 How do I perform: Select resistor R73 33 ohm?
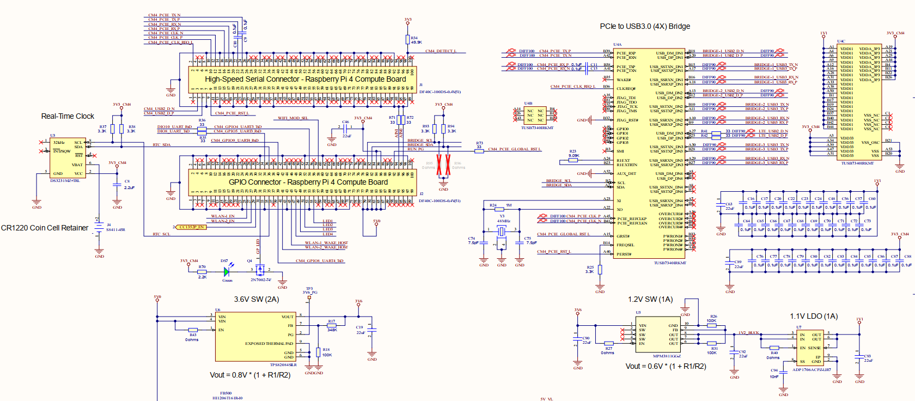click(x=479, y=151)
